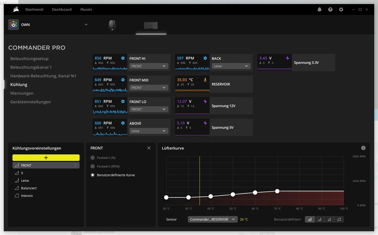Open the FRONT MID preset dropdown
Viewport: 378px width, 235px height.
pyautogui.click(x=149, y=88)
